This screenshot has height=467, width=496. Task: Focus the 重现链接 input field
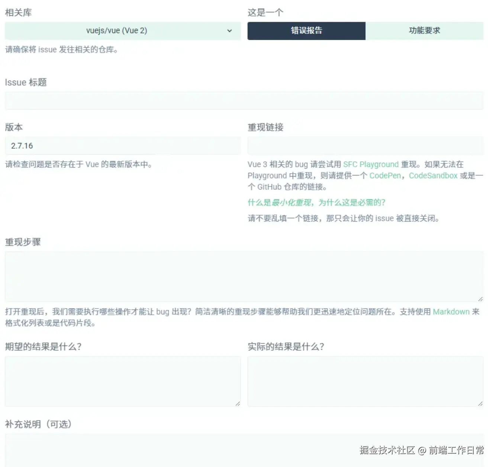(x=365, y=146)
